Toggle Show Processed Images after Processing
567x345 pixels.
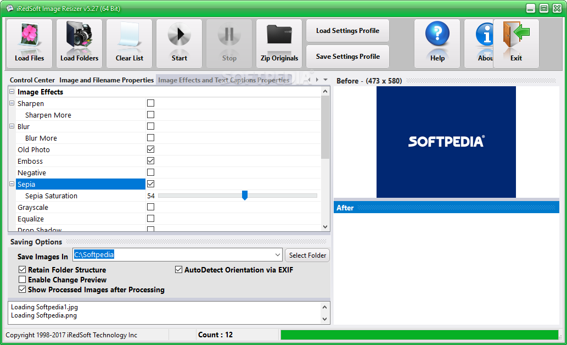23,290
